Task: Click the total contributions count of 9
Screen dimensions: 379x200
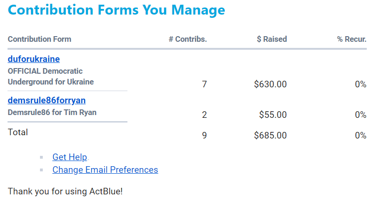Action: (x=204, y=136)
